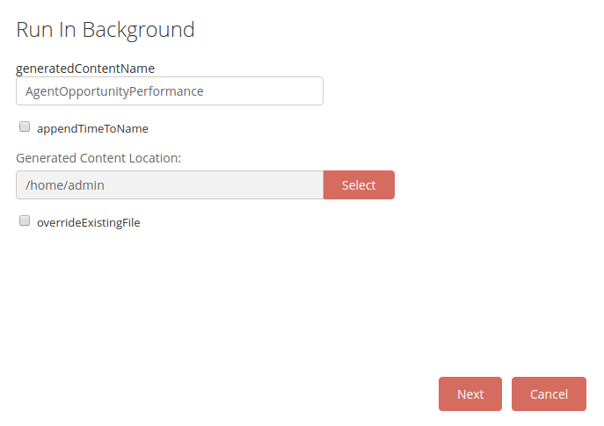This screenshot has width=604, height=426.
Task: Enable the appendTimeToName checkbox
Action: point(25,127)
